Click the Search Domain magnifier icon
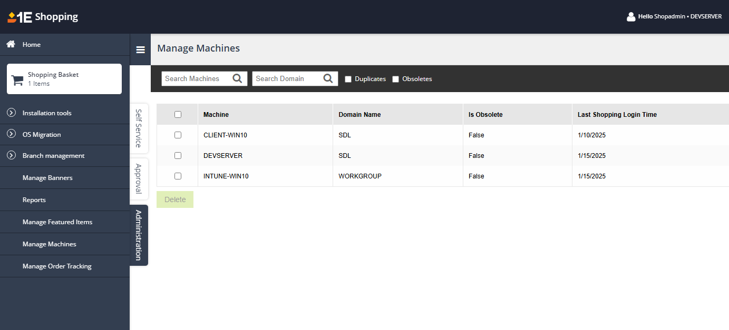This screenshot has width=729, height=330. click(x=328, y=78)
